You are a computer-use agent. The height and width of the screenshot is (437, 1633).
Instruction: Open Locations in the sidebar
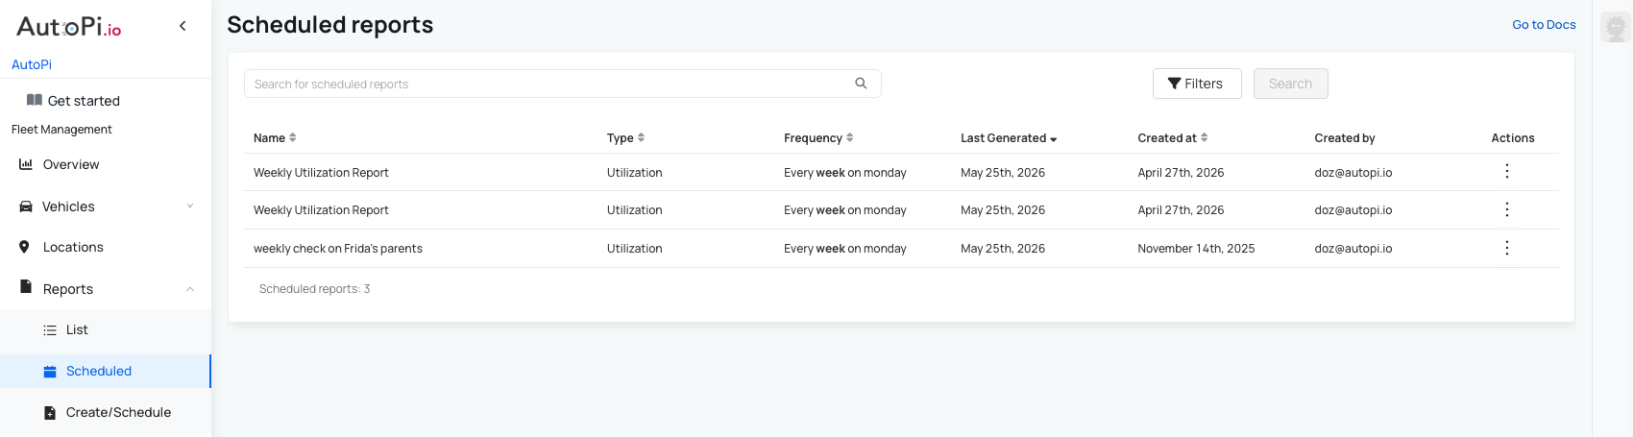click(73, 247)
